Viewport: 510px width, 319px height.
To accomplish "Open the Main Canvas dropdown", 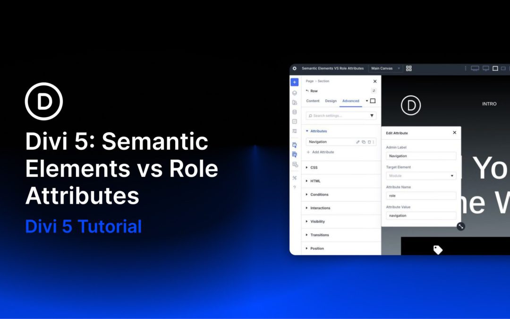I will pyautogui.click(x=385, y=69).
